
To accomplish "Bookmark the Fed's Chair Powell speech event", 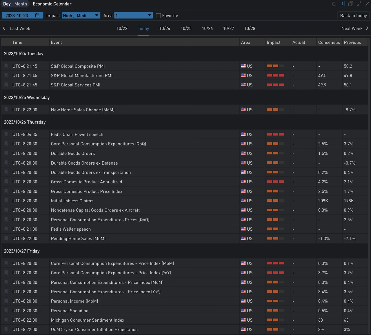I will (x=6, y=134).
